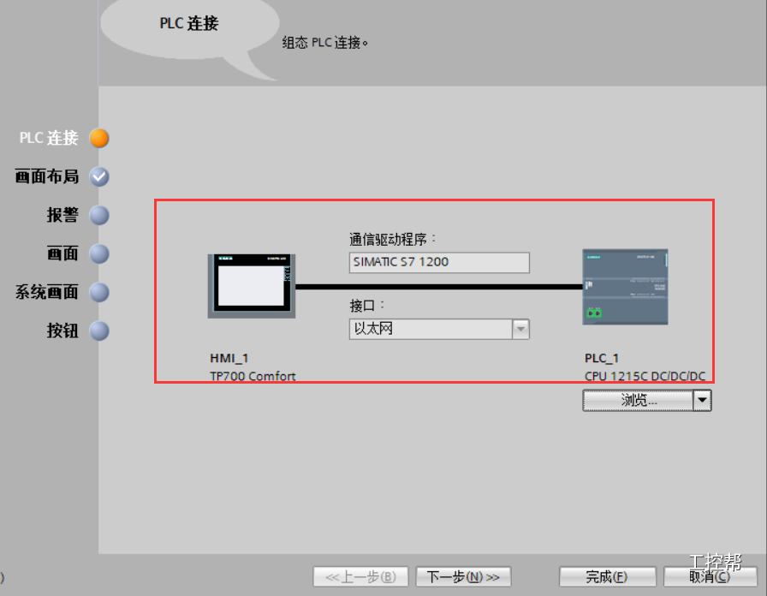Expand the 浏览 dropdown arrow
The width and height of the screenshot is (767, 596).
[x=703, y=400]
